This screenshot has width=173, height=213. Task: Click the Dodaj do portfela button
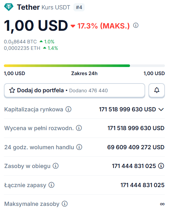(74, 90)
